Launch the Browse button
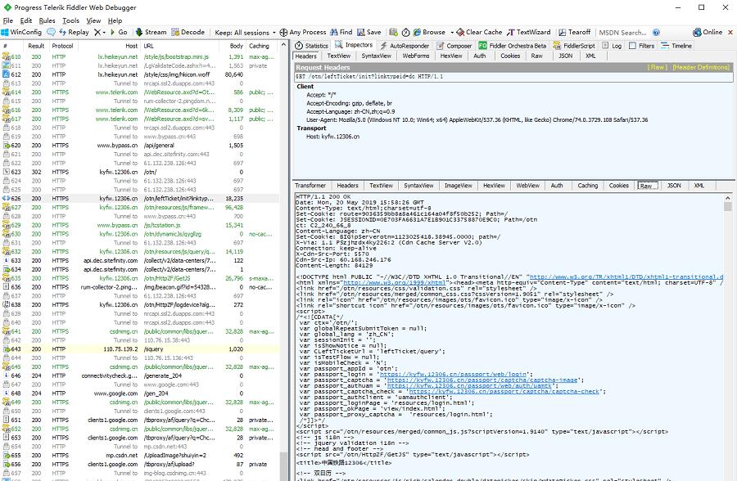This screenshot has height=481, width=737. point(429,33)
